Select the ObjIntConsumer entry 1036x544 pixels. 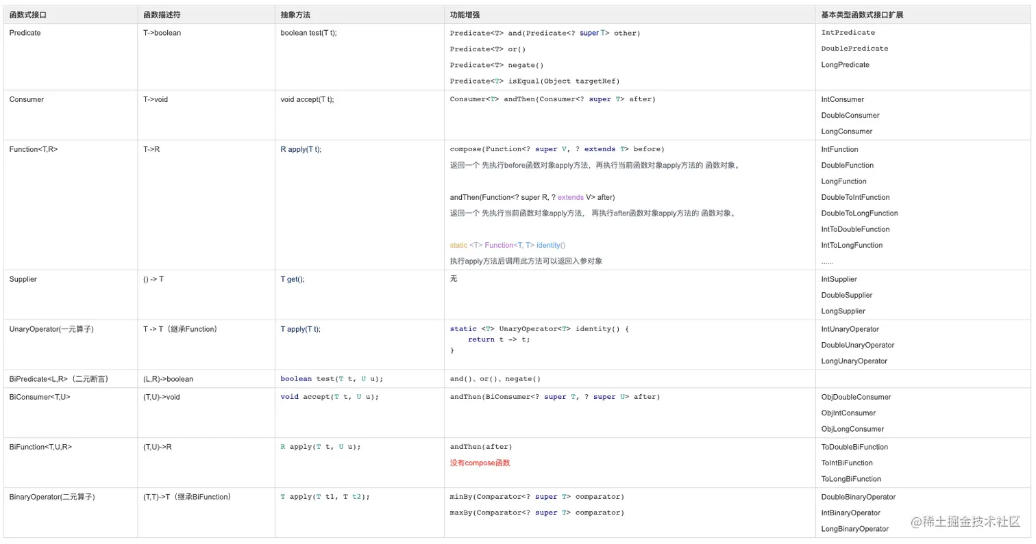coord(848,413)
